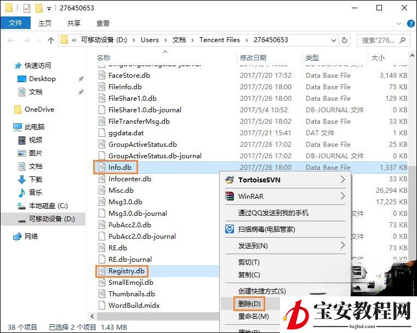
Task: Select the GroupActiveStatus.db-journal file
Action: click(155, 156)
